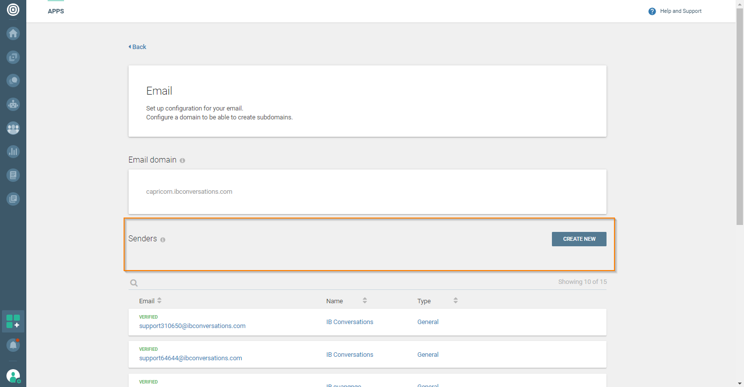
Task: Open the robot chatbot icon
Action: point(13,104)
